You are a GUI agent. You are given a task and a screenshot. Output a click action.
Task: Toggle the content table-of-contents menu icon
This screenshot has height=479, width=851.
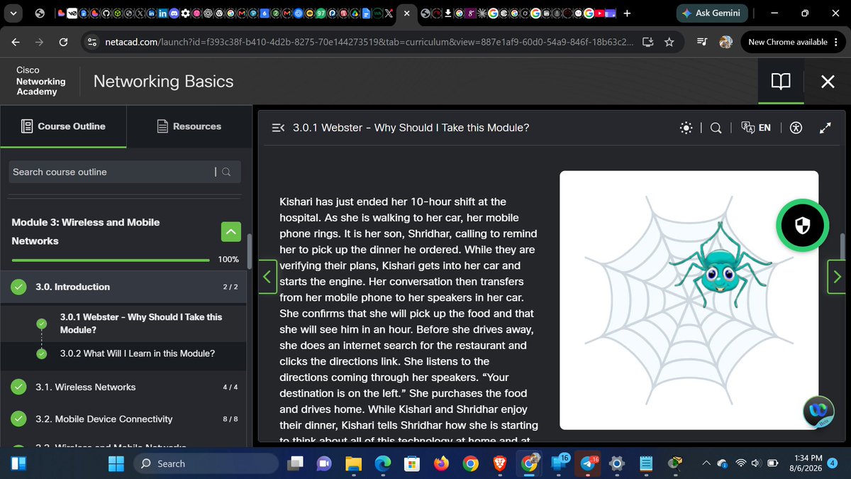coord(279,128)
